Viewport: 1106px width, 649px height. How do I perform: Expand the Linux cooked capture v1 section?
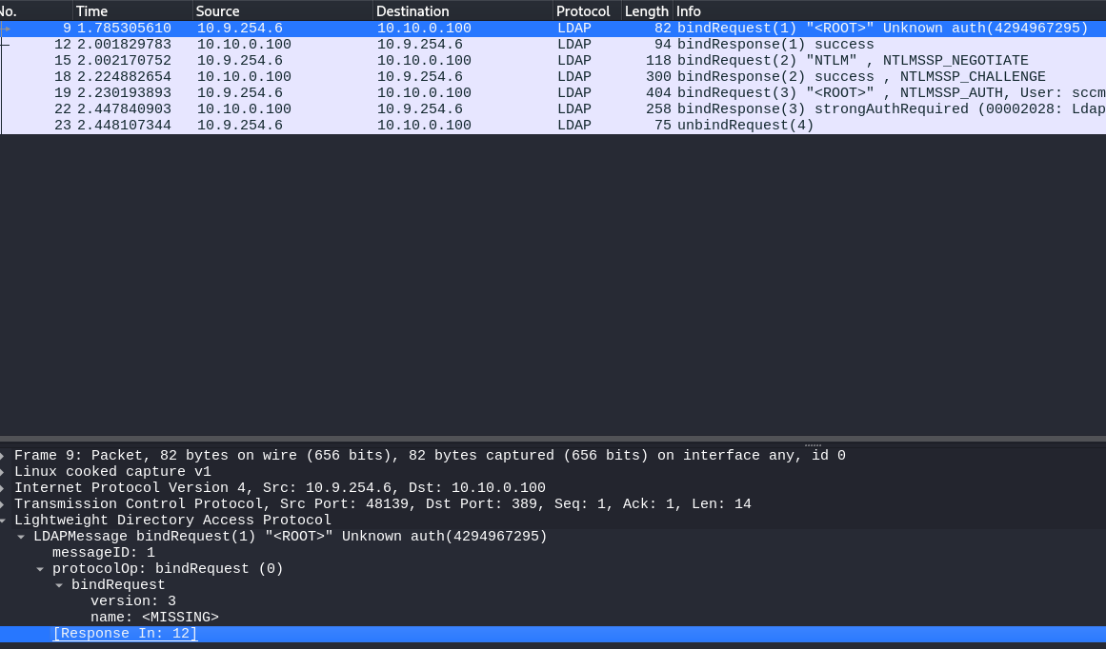tap(6, 472)
